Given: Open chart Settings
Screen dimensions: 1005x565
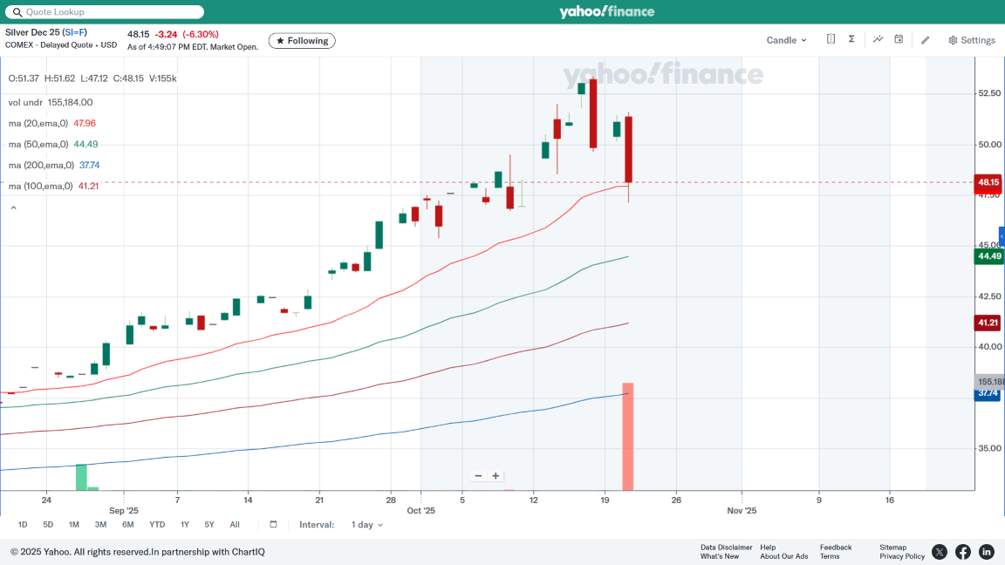Looking at the screenshot, I should [972, 40].
